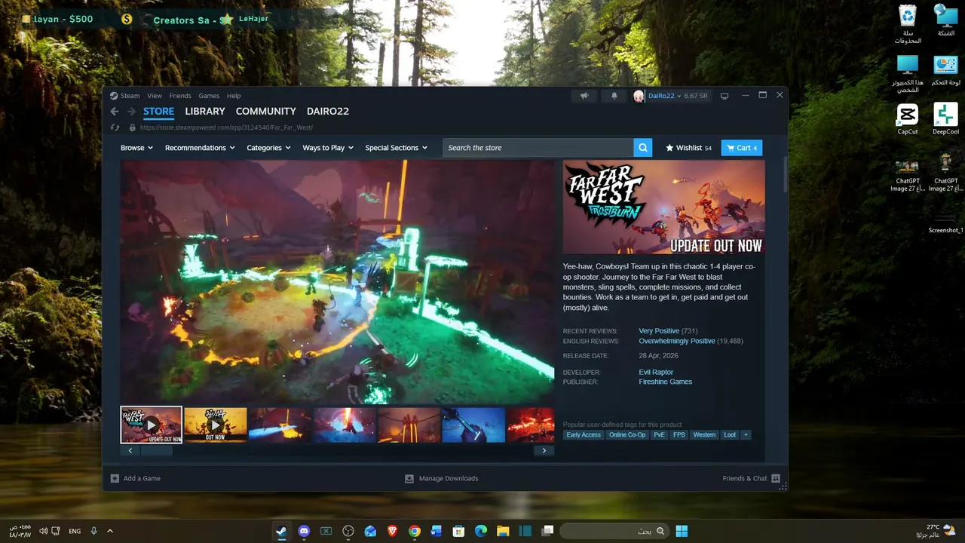Open the Overwhelmingly Positive reviews link

click(677, 342)
